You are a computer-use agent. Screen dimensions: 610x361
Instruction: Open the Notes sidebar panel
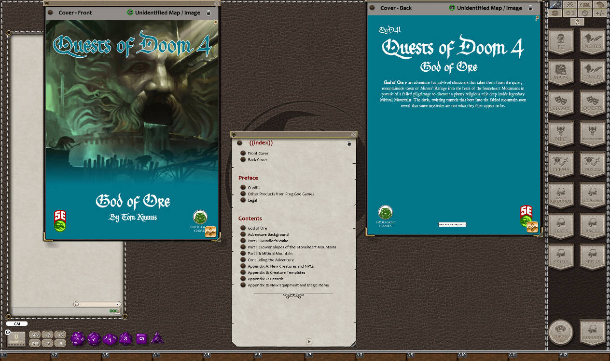(592, 42)
